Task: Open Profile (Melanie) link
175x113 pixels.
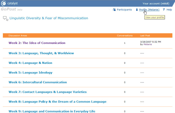Action: (149, 10)
